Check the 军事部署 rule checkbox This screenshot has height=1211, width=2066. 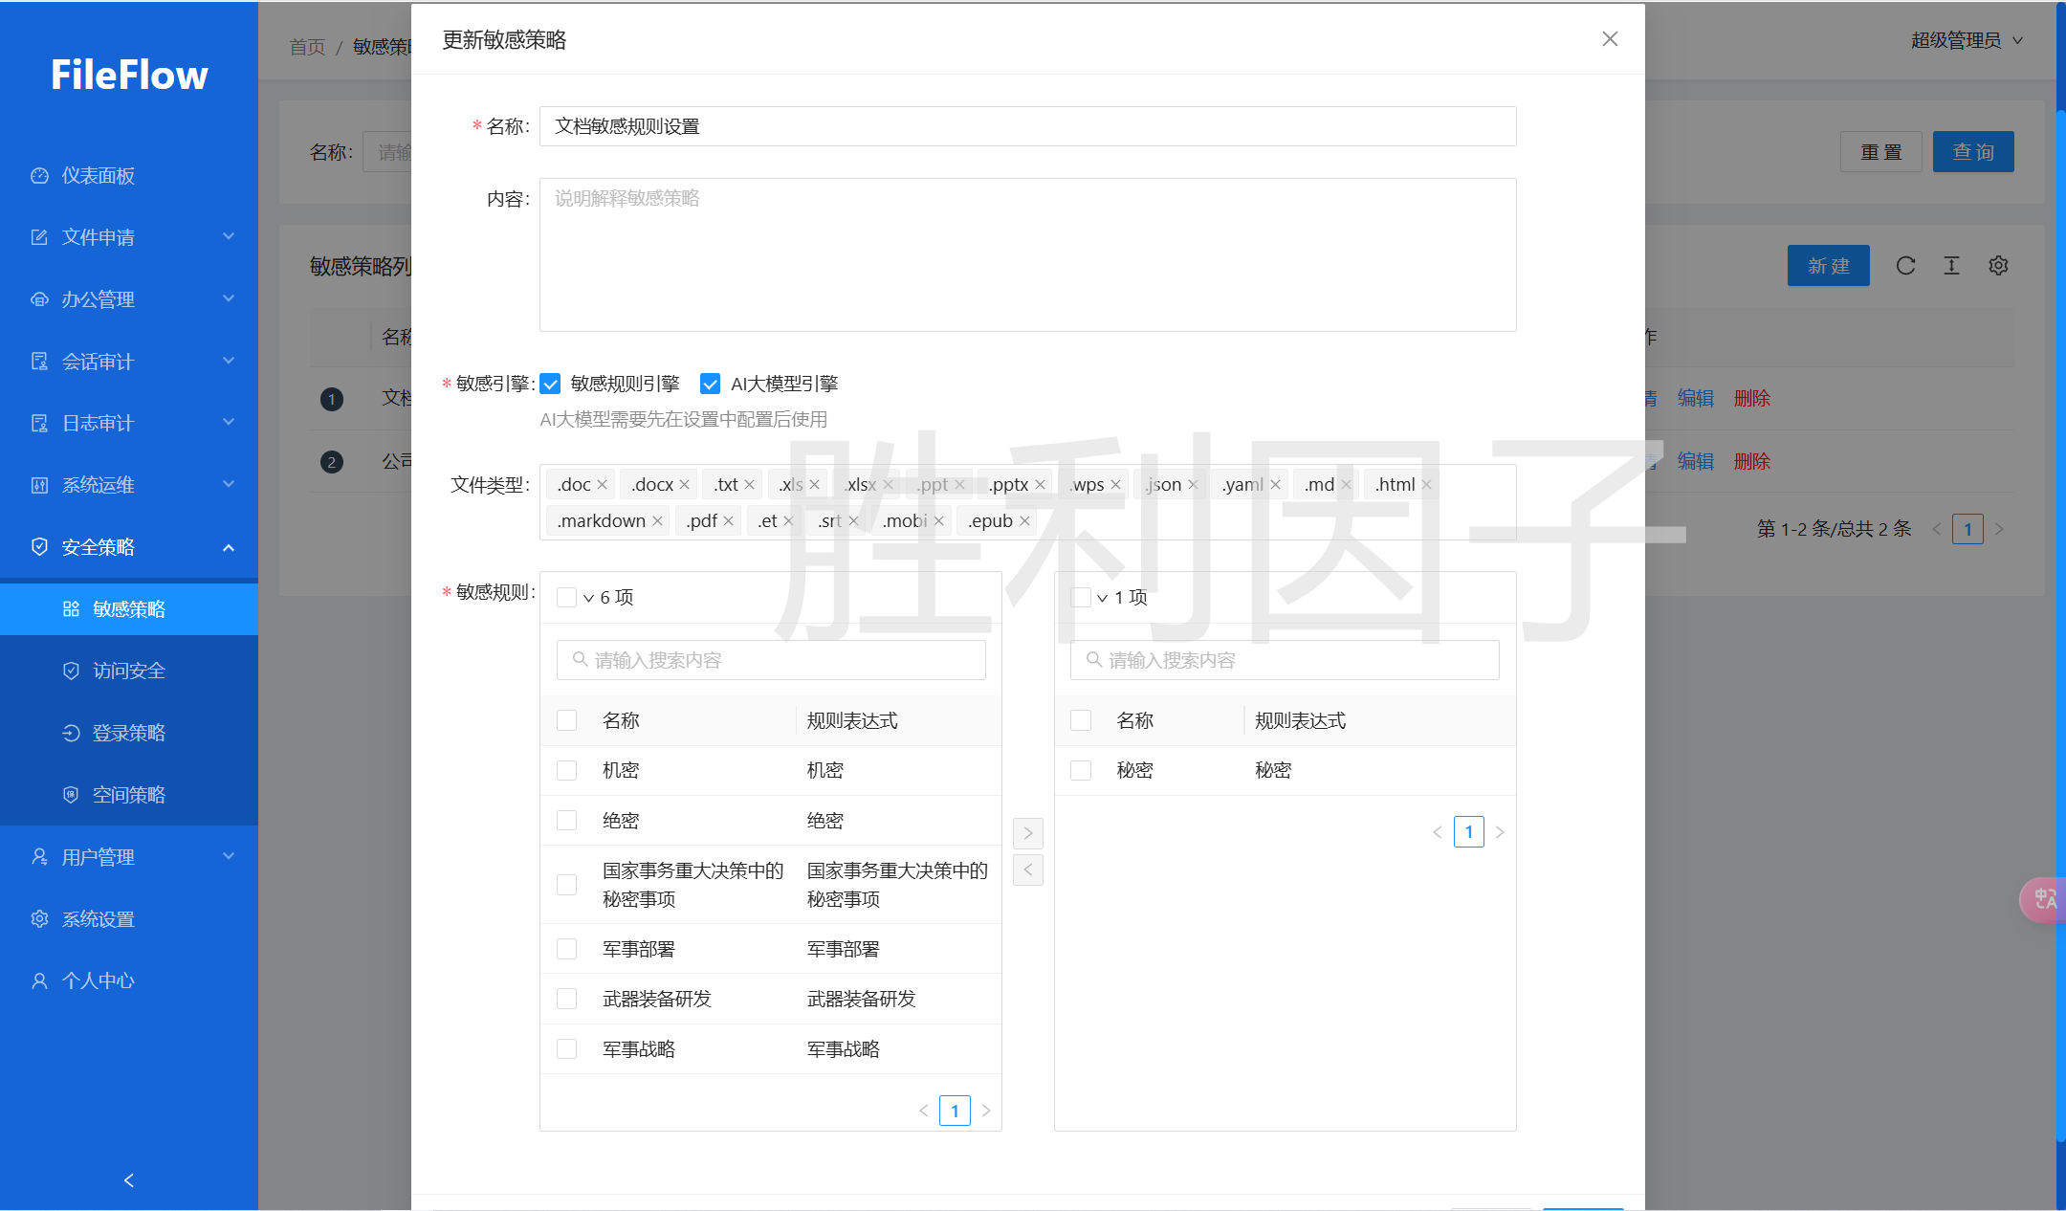(566, 948)
